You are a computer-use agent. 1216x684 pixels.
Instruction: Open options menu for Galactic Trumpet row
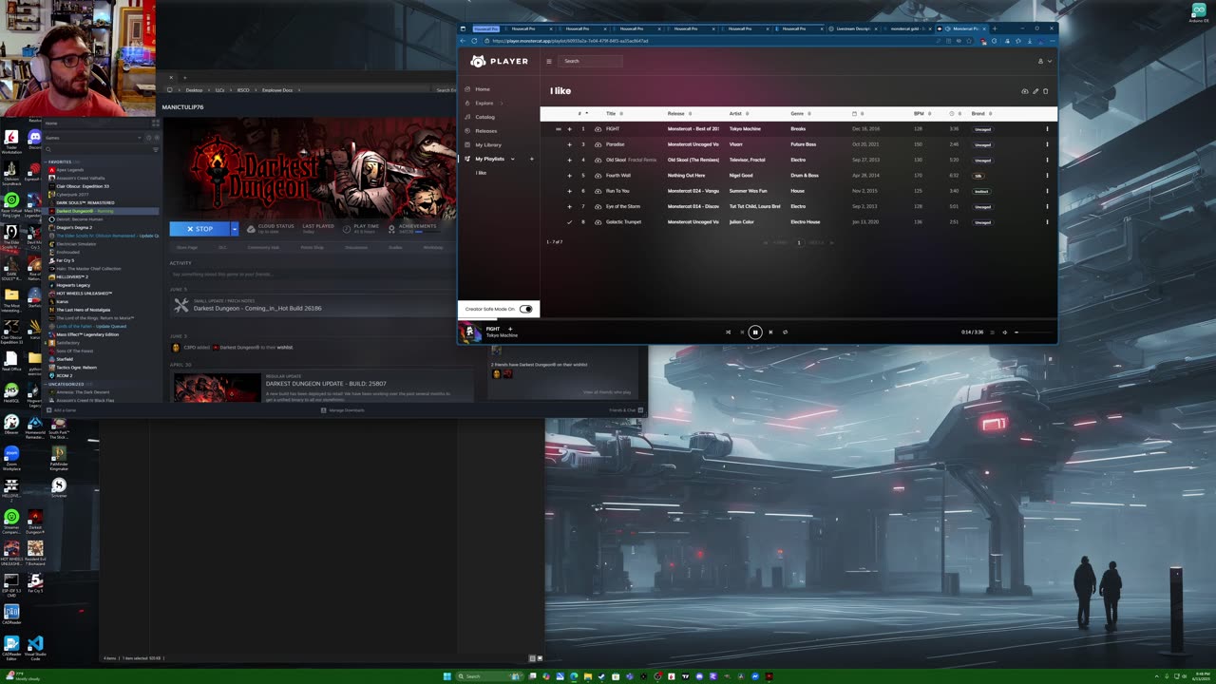[1048, 222]
